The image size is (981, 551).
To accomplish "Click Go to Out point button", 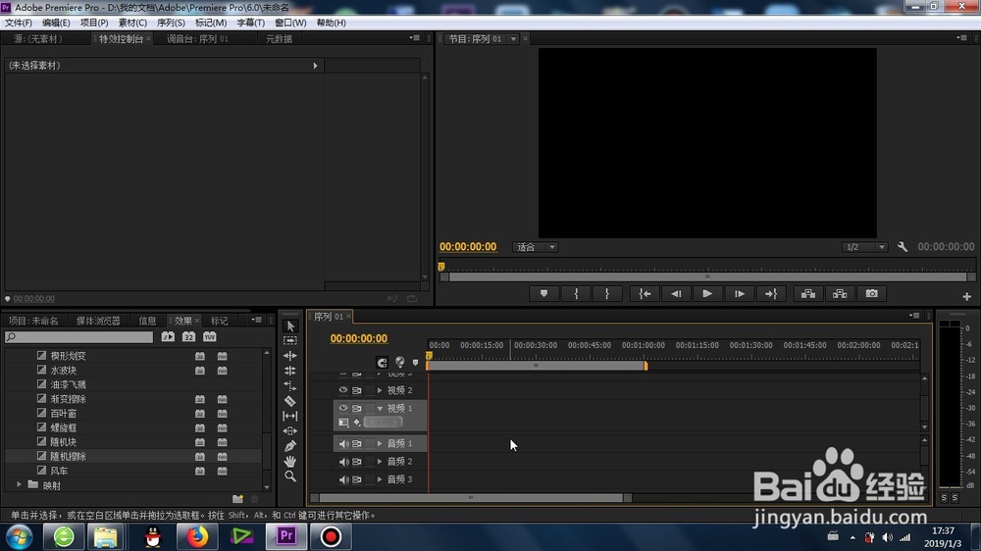I will pyautogui.click(x=771, y=294).
